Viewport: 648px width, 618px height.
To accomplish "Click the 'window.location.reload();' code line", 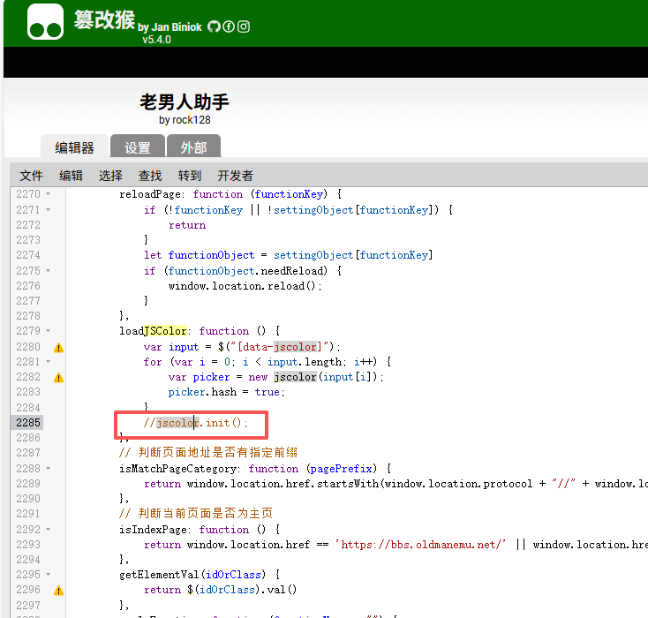I will (245, 286).
